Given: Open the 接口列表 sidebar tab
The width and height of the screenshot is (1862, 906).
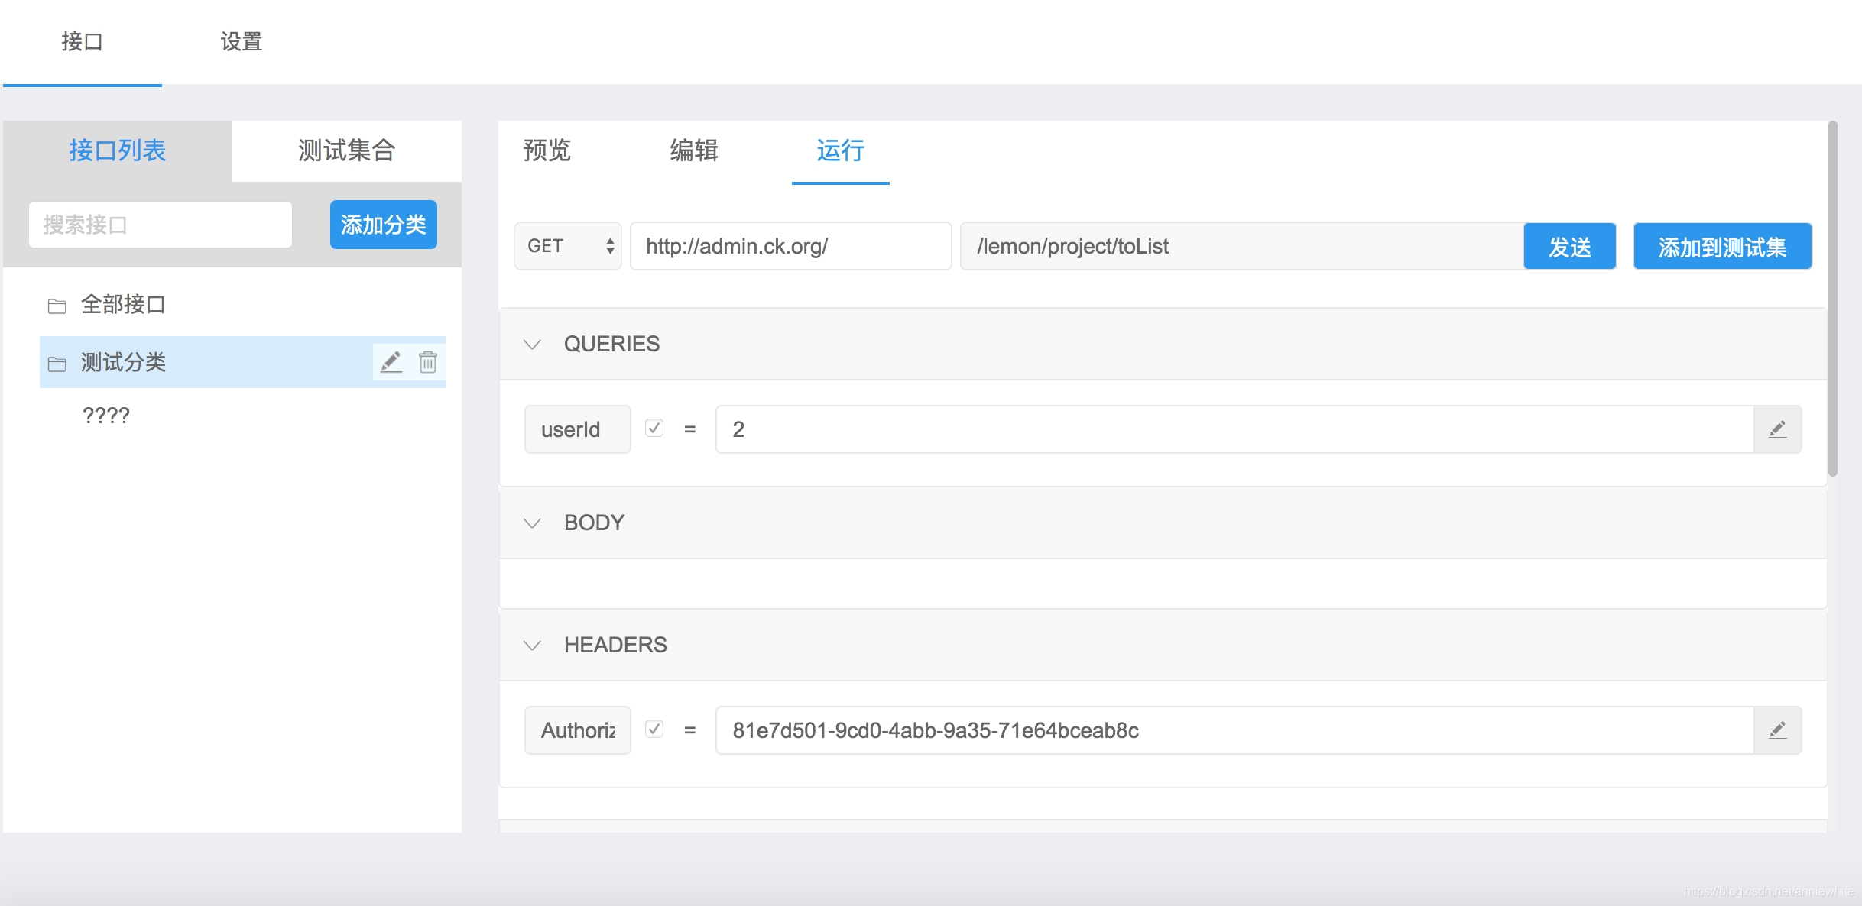Looking at the screenshot, I should pyautogui.click(x=118, y=150).
